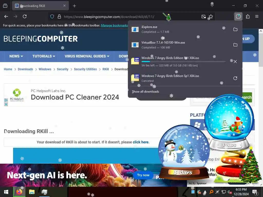The height and width of the screenshot is (197, 263).
Task: Click the taskbar clock showing 6:33 PM
Action: coord(241,192)
